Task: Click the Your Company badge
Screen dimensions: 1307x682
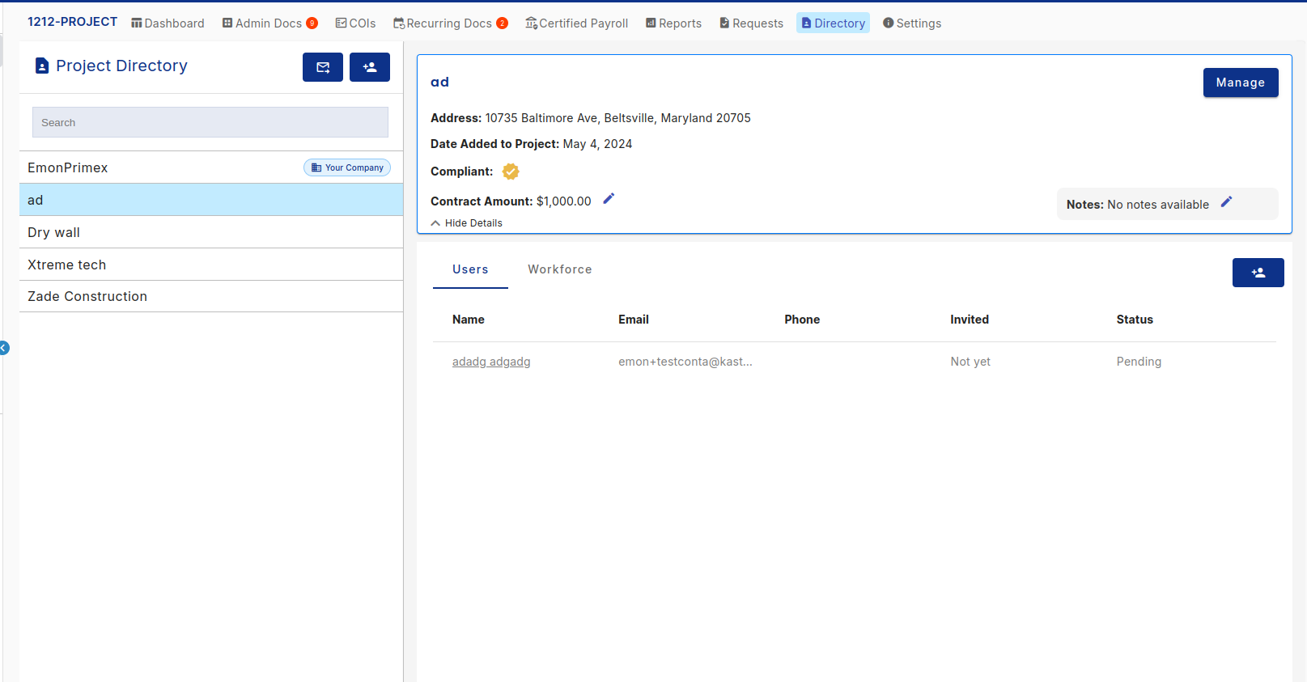Action: pyautogui.click(x=347, y=167)
